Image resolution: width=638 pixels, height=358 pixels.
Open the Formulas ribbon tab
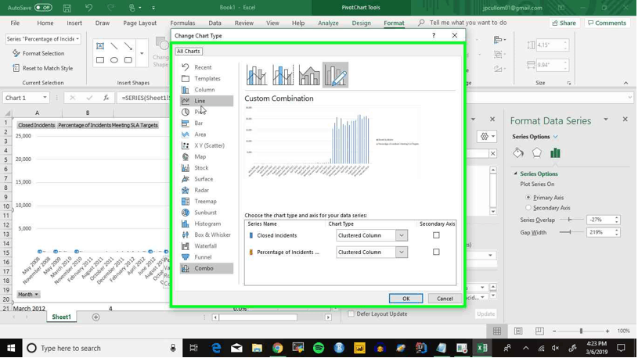(182, 23)
